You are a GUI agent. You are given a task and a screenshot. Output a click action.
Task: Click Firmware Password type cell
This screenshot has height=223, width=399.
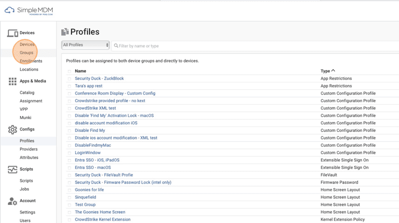tap(339, 182)
